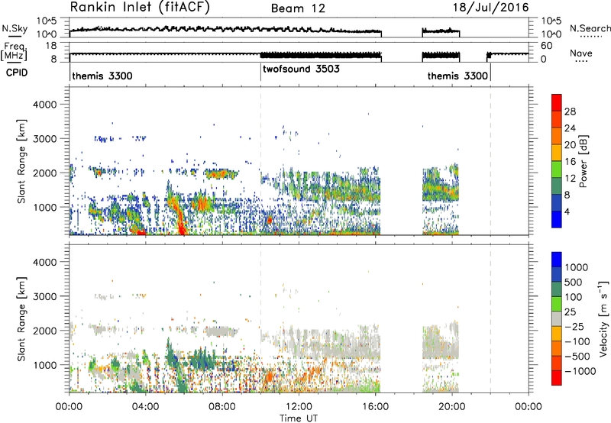Screen dimensions: 611x423
Task: Click the "28" power colorbar value
Action: tap(570, 111)
